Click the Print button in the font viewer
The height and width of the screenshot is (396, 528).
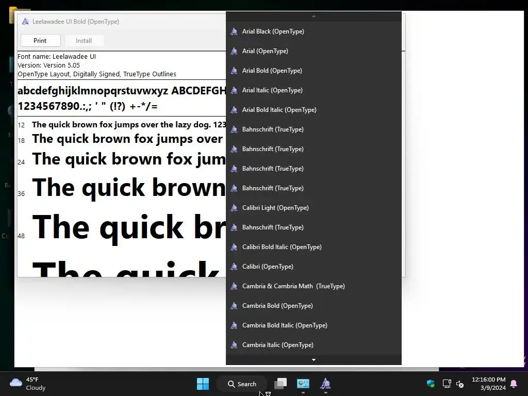40,41
